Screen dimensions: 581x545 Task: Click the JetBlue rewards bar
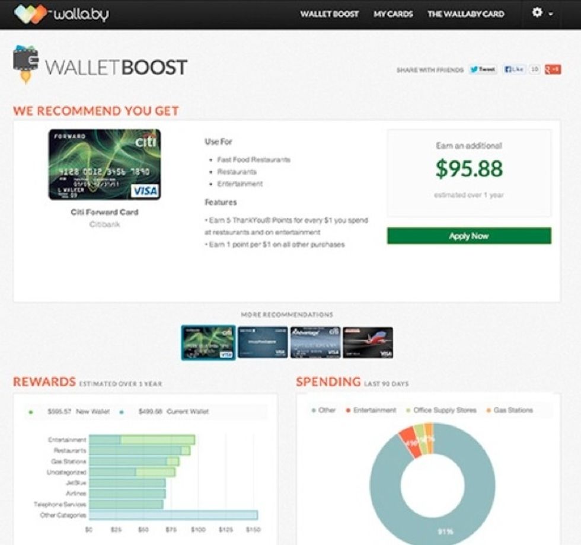(x=127, y=483)
